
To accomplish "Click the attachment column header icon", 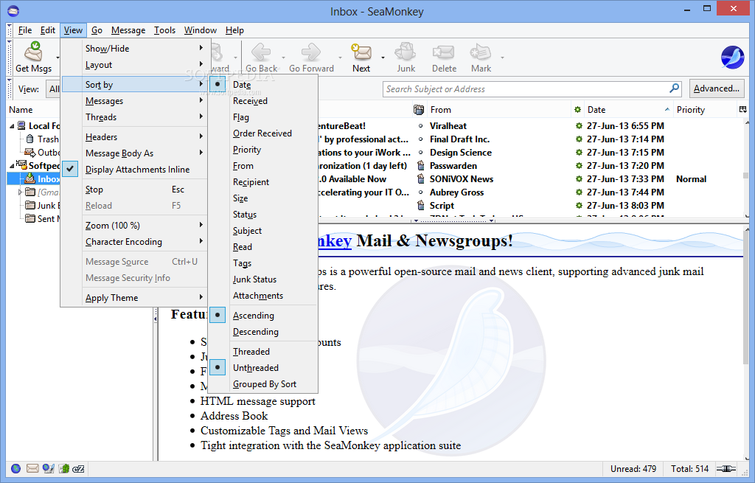I will pyautogui.click(x=419, y=110).
